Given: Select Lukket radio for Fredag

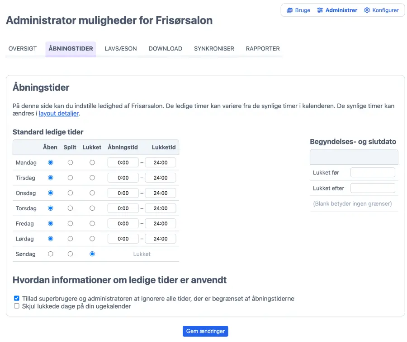Looking at the screenshot, I should (x=92, y=223).
